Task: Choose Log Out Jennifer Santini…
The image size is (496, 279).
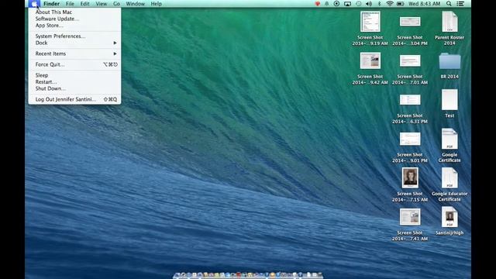Action: [x=74, y=99]
